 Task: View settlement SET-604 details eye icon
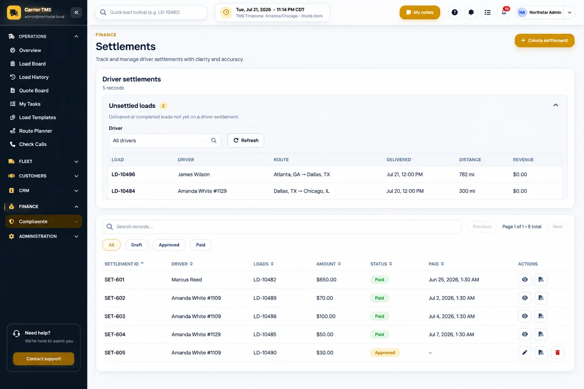(525, 334)
